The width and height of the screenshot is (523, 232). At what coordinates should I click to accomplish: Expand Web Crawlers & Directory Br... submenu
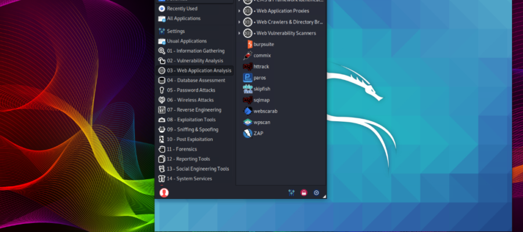(280, 22)
